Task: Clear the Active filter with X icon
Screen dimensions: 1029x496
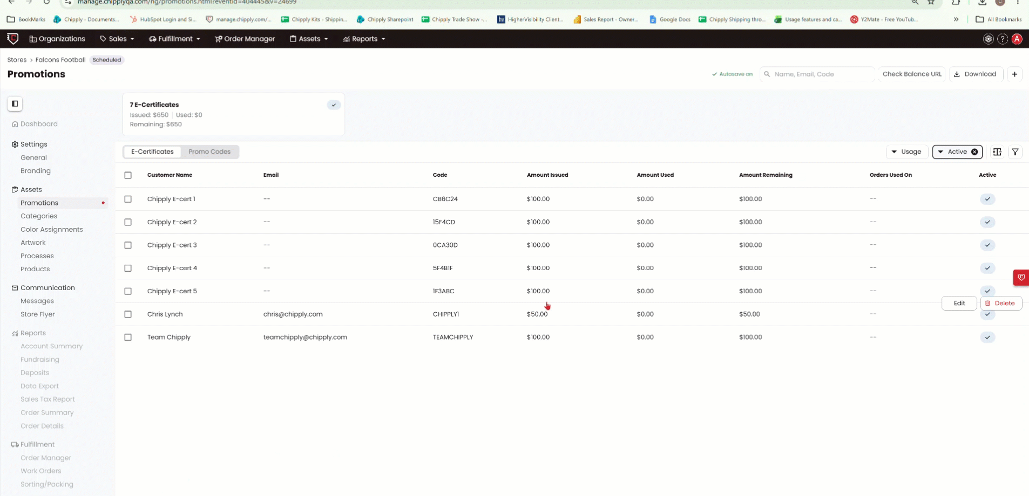Action: click(x=974, y=152)
